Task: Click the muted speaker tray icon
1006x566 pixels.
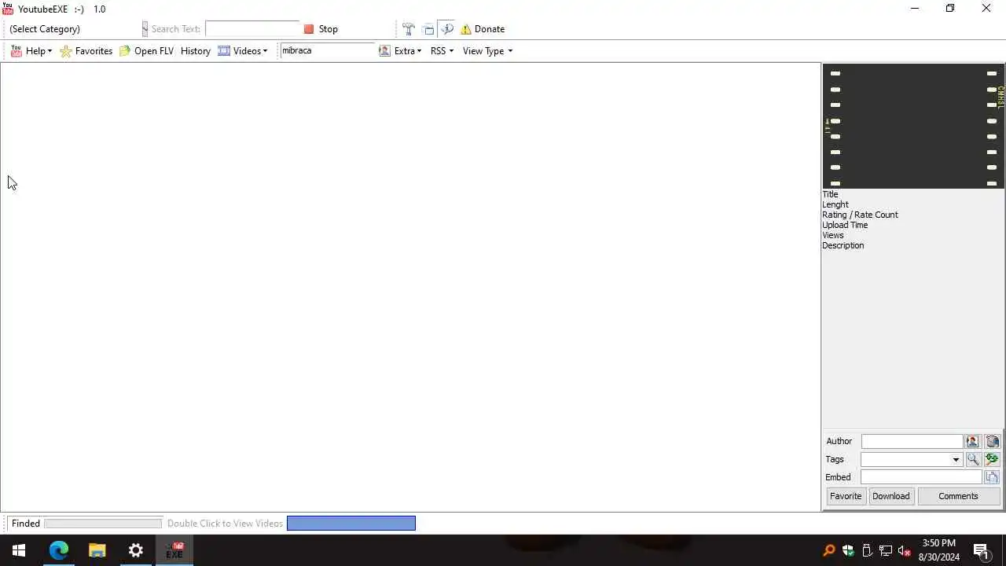Action: coord(905,550)
